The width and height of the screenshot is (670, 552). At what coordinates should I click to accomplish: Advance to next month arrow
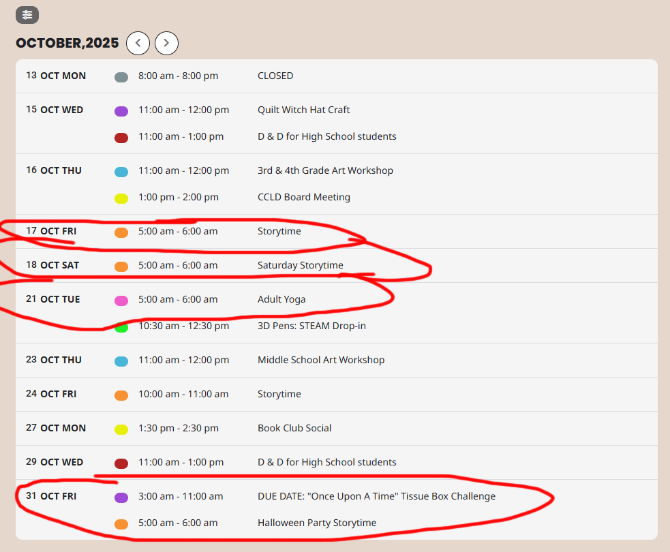pos(166,43)
